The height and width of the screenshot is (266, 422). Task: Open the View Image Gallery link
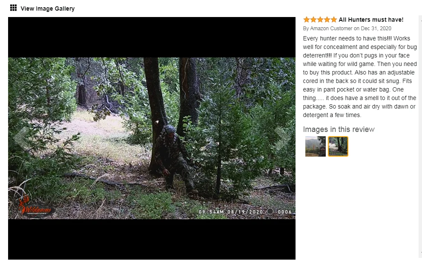click(x=48, y=9)
